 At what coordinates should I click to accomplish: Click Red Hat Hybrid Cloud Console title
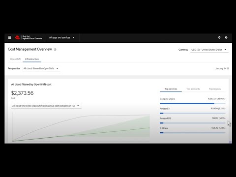tap(32, 37)
